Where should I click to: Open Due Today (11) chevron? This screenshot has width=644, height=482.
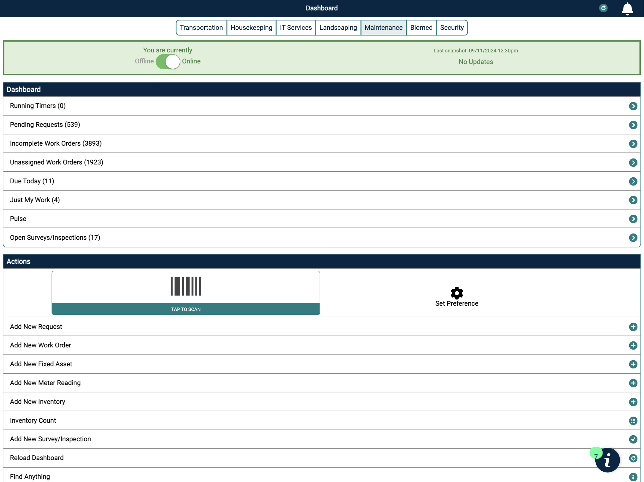633,181
